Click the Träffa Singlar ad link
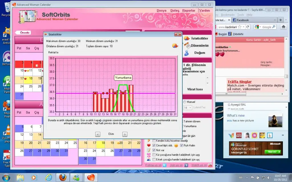This screenshot has height=182, width=292. 239,82
